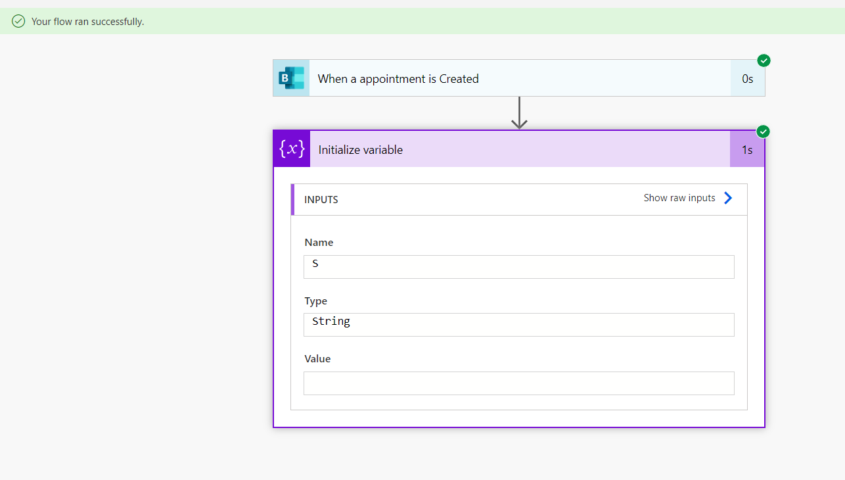Click the 1s duration badge on Initialize variable
Viewport: 845px width, 480px height.
click(748, 149)
